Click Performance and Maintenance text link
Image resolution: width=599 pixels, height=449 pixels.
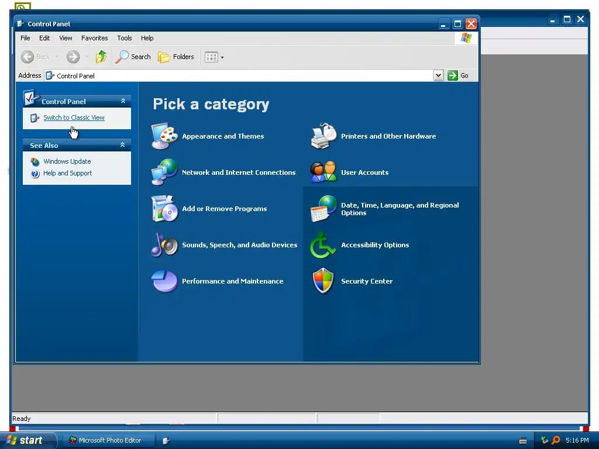(x=233, y=281)
